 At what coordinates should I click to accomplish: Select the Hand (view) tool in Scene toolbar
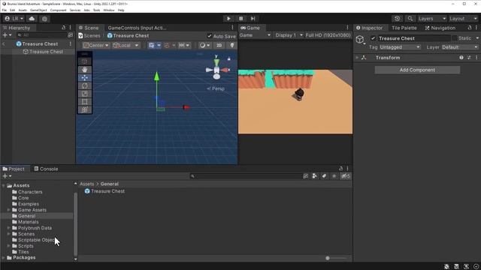pyautogui.click(x=85, y=70)
